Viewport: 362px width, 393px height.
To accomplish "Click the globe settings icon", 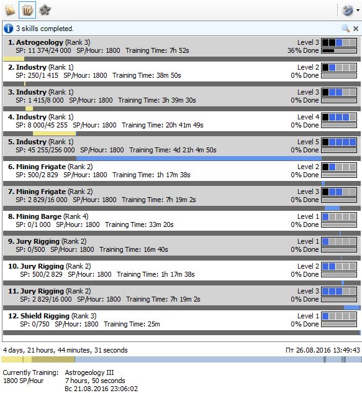I will (348, 11).
